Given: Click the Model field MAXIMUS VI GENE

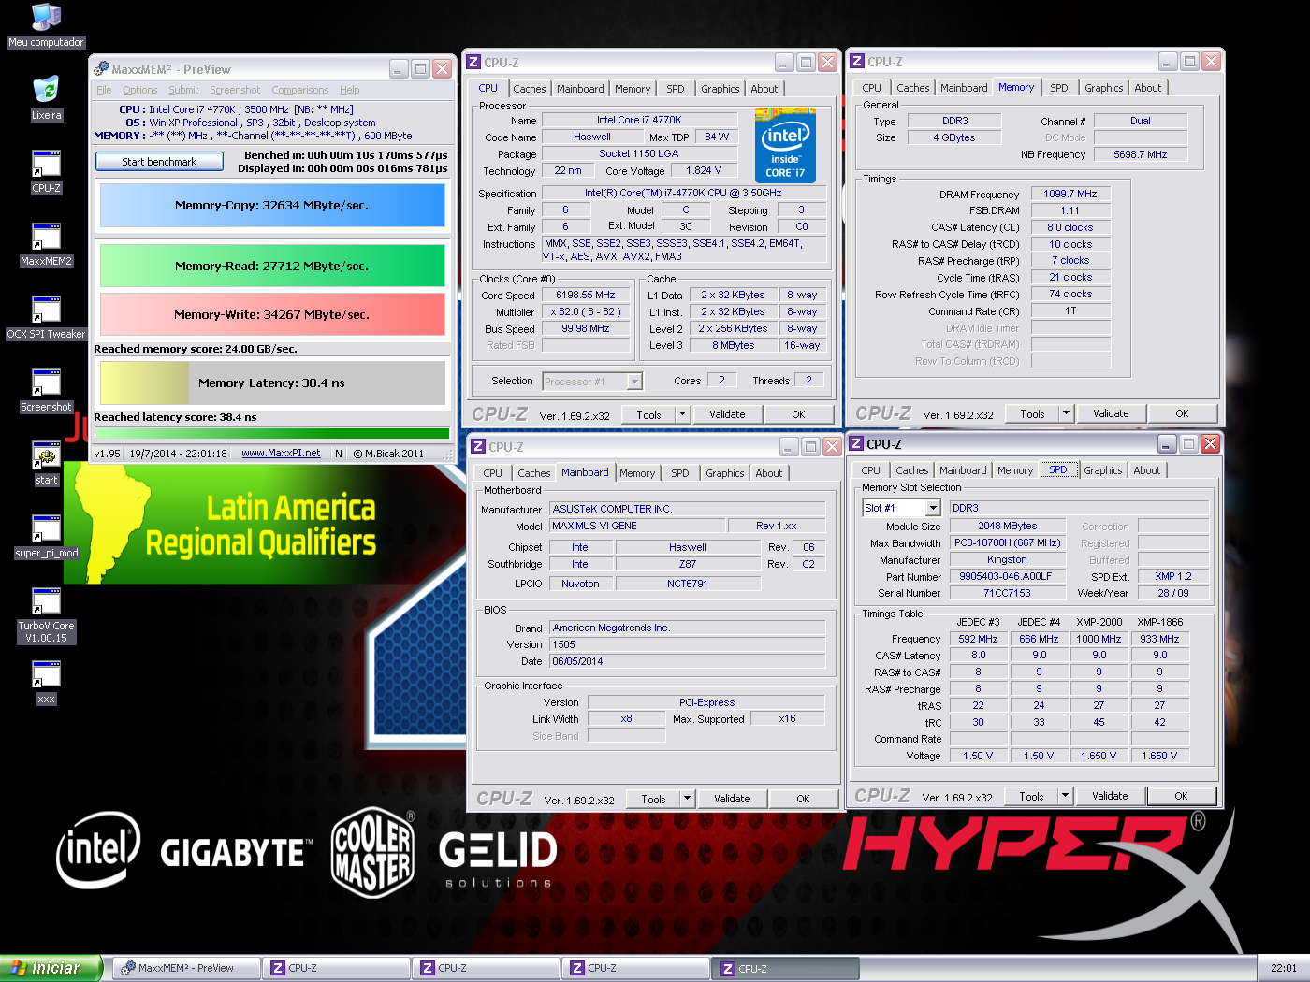Looking at the screenshot, I should pos(637,526).
